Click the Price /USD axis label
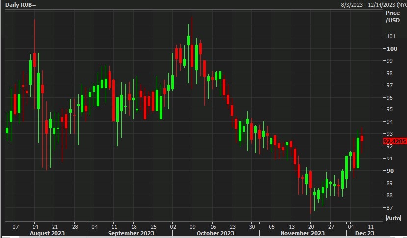 (393, 16)
